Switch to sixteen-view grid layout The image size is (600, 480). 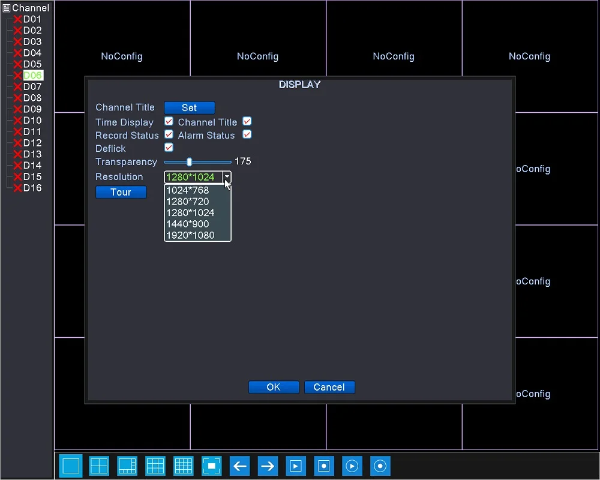[x=183, y=466]
